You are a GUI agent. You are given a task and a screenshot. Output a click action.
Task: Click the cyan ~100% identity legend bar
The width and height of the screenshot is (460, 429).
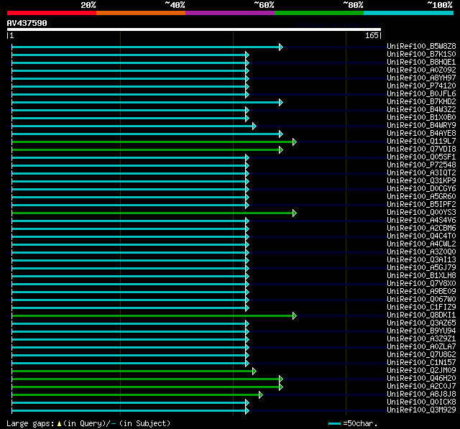[x=409, y=13]
